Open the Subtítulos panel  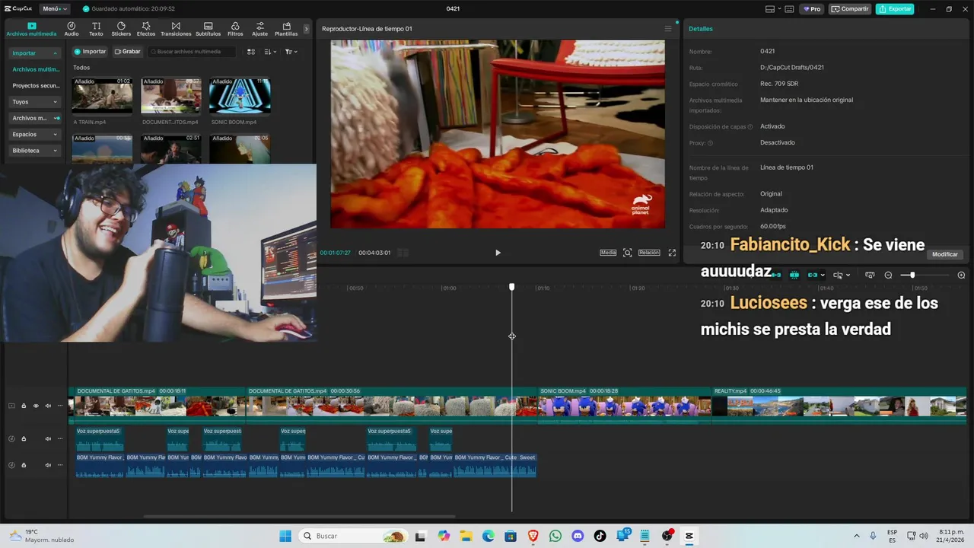pyautogui.click(x=208, y=29)
